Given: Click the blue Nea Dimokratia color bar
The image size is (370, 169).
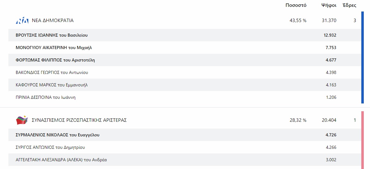Looking at the screenshot, I should (x=363, y=57).
